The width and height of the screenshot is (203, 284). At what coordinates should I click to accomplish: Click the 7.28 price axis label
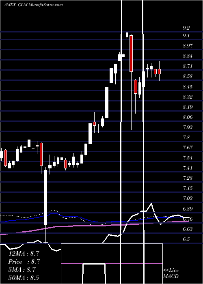pos(188,178)
